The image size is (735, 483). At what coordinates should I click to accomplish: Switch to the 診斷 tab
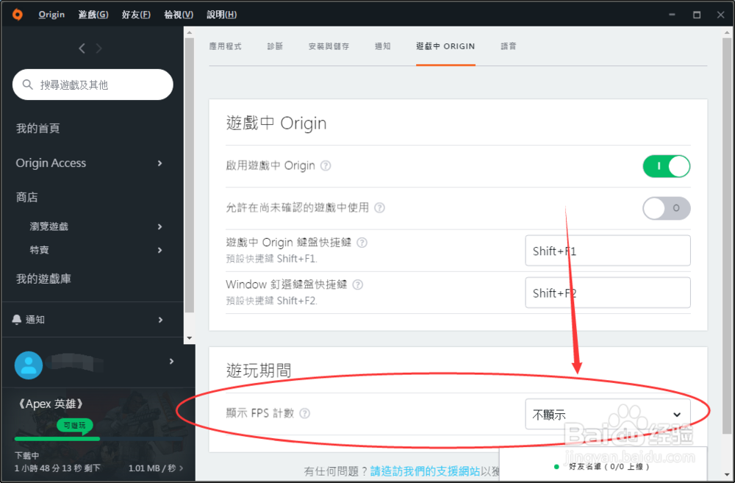click(x=275, y=46)
